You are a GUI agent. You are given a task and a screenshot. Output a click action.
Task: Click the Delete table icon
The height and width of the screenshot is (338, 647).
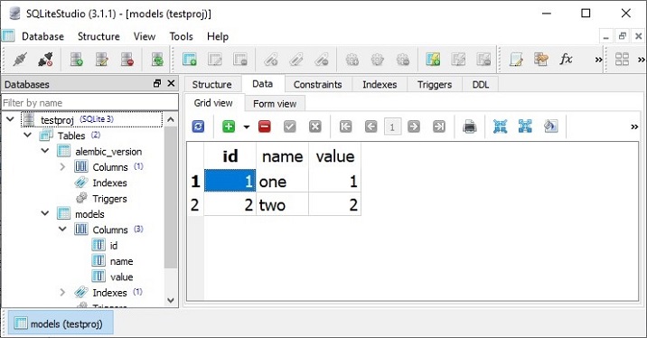pos(240,60)
